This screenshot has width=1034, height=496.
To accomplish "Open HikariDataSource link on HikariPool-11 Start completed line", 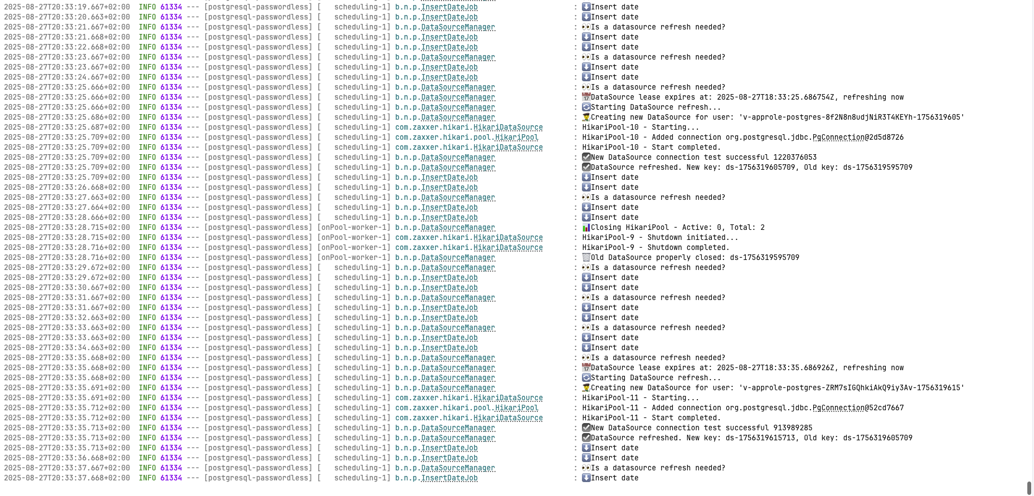I will [x=508, y=418].
